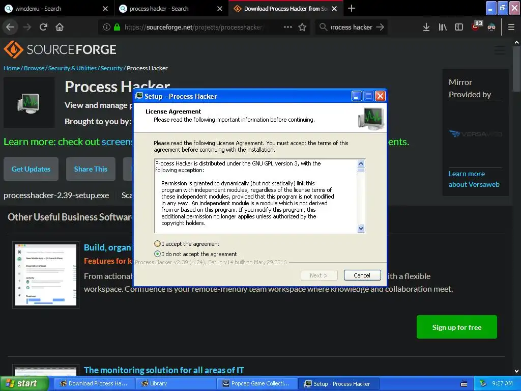Reload the page with the refresh icon
521x391 pixels.
pos(44,27)
